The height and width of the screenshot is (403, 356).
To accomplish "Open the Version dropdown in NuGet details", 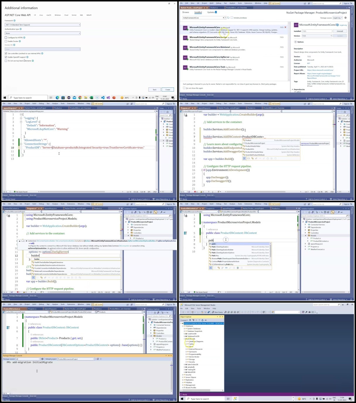I will (317, 36).
